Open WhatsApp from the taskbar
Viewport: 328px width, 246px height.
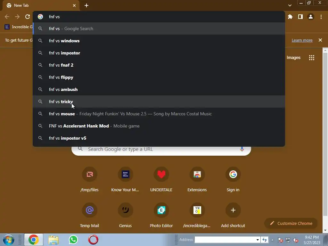[73, 240]
